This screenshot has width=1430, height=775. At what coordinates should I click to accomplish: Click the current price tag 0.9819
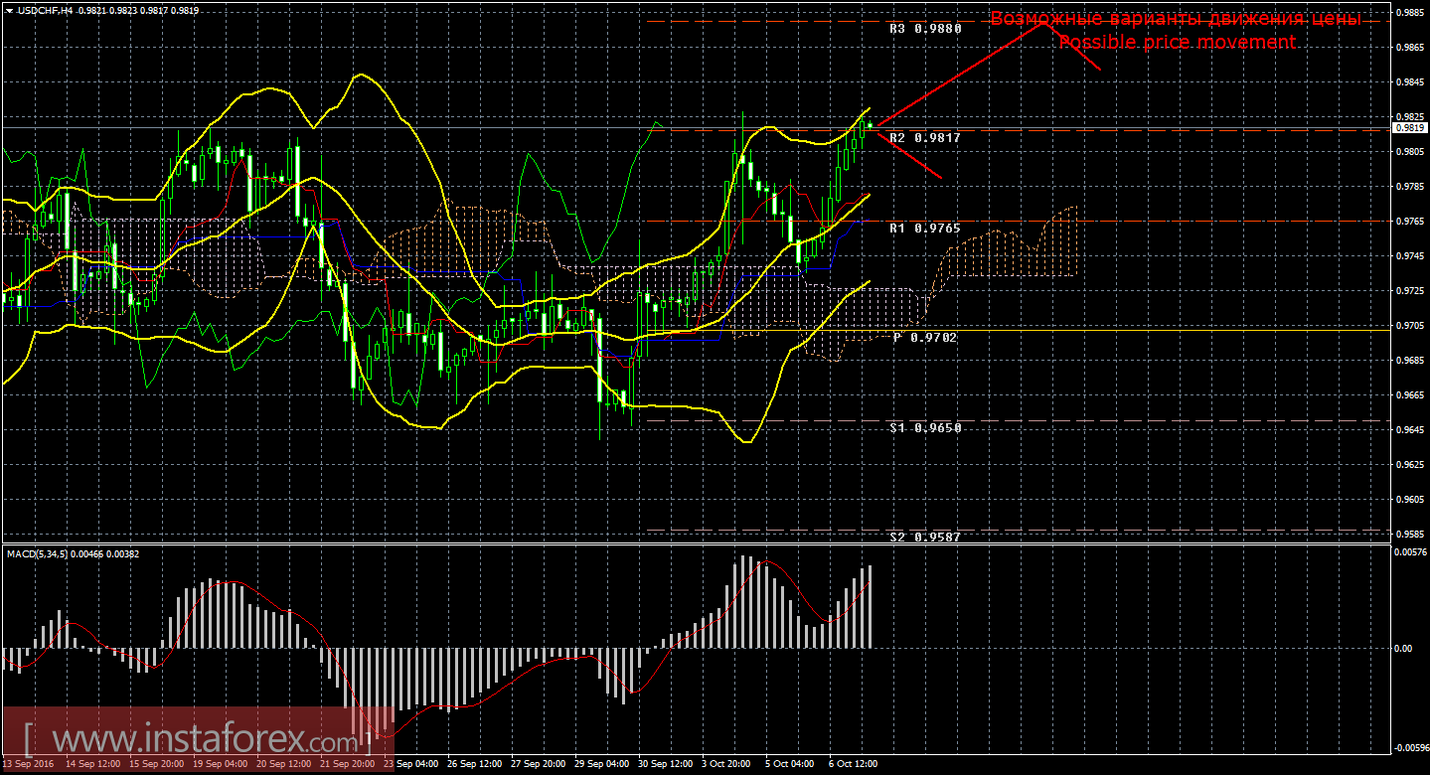(1408, 127)
